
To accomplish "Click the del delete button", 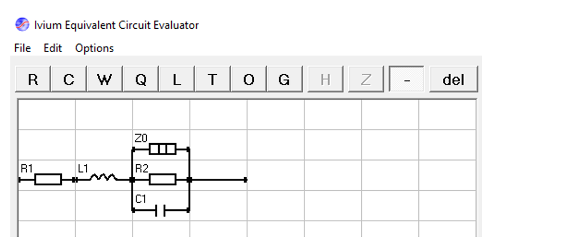I will [453, 79].
